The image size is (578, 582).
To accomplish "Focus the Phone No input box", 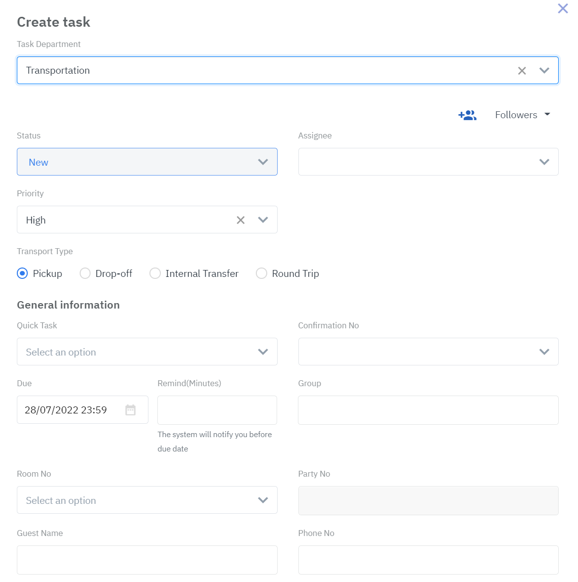I will click(428, 560).
